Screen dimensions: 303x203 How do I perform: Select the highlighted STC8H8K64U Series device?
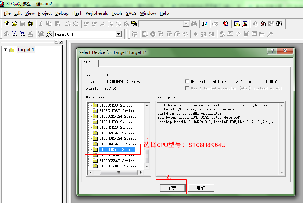pyautogui.click(x=117, y=150)
